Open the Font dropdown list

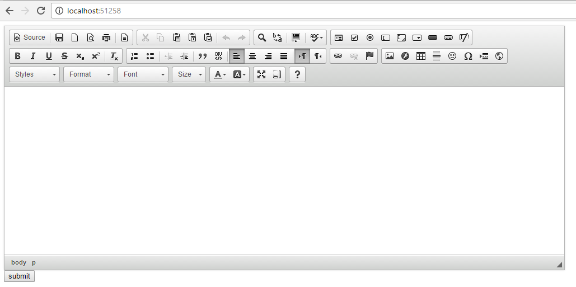coord(143,74)
